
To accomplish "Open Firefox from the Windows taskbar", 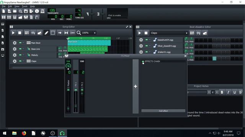I will 24,133.
